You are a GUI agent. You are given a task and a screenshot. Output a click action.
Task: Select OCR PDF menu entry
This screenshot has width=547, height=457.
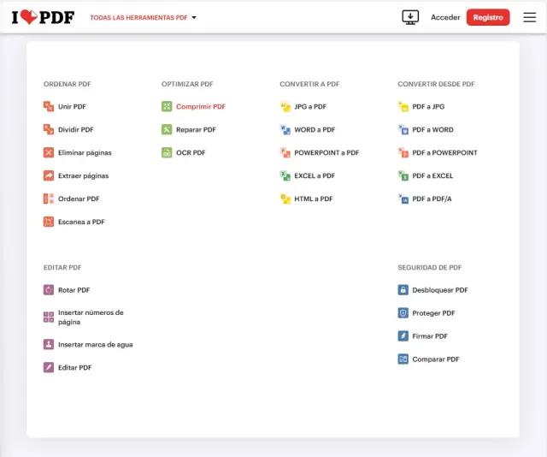click(x=191, y=153)
